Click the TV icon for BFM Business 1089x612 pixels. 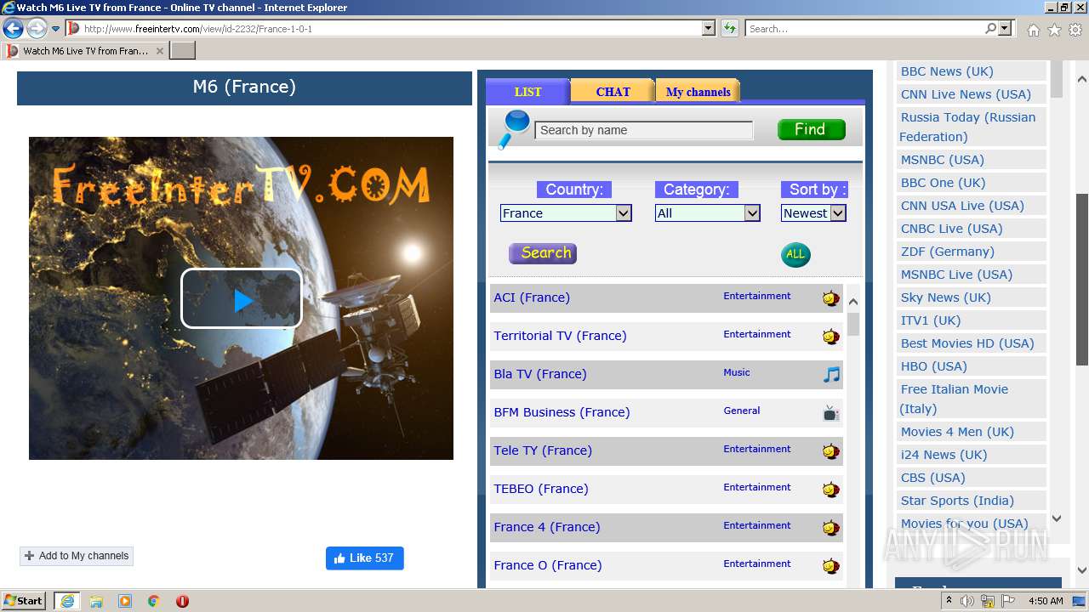[x=831, y=413]
